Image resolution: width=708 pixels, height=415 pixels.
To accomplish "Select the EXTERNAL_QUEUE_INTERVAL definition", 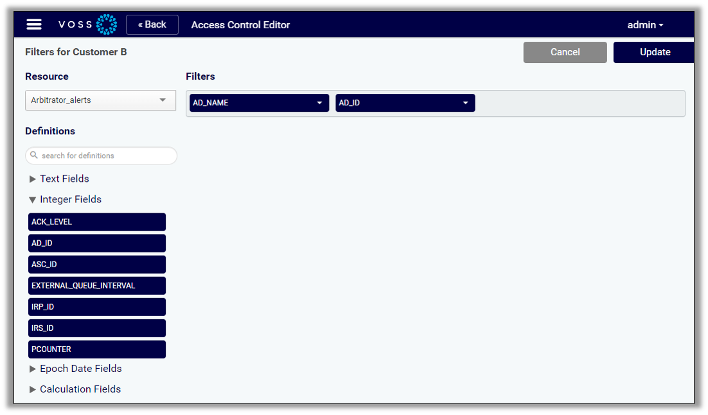I will tap(97, 285).
